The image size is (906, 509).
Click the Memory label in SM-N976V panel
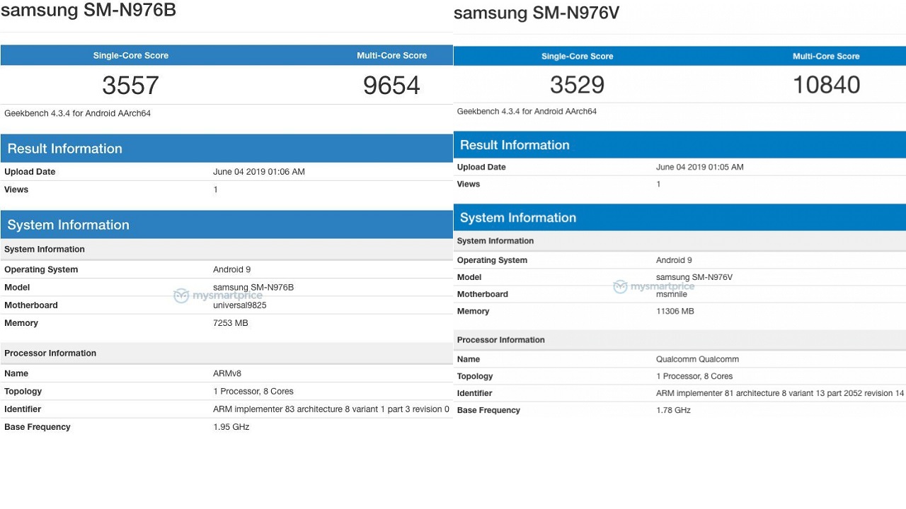(x=473, y=312)
